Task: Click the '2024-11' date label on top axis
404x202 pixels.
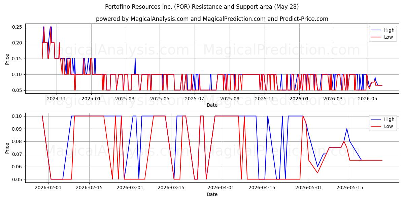Action: pyautogui.click(x=56, y=99)
